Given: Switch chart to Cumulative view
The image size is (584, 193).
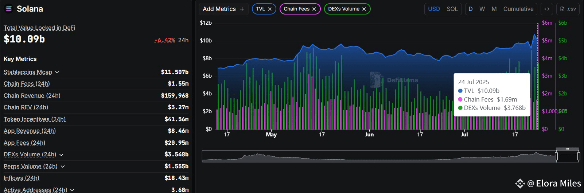Looking at the screenshot, I should click(518, 9).
